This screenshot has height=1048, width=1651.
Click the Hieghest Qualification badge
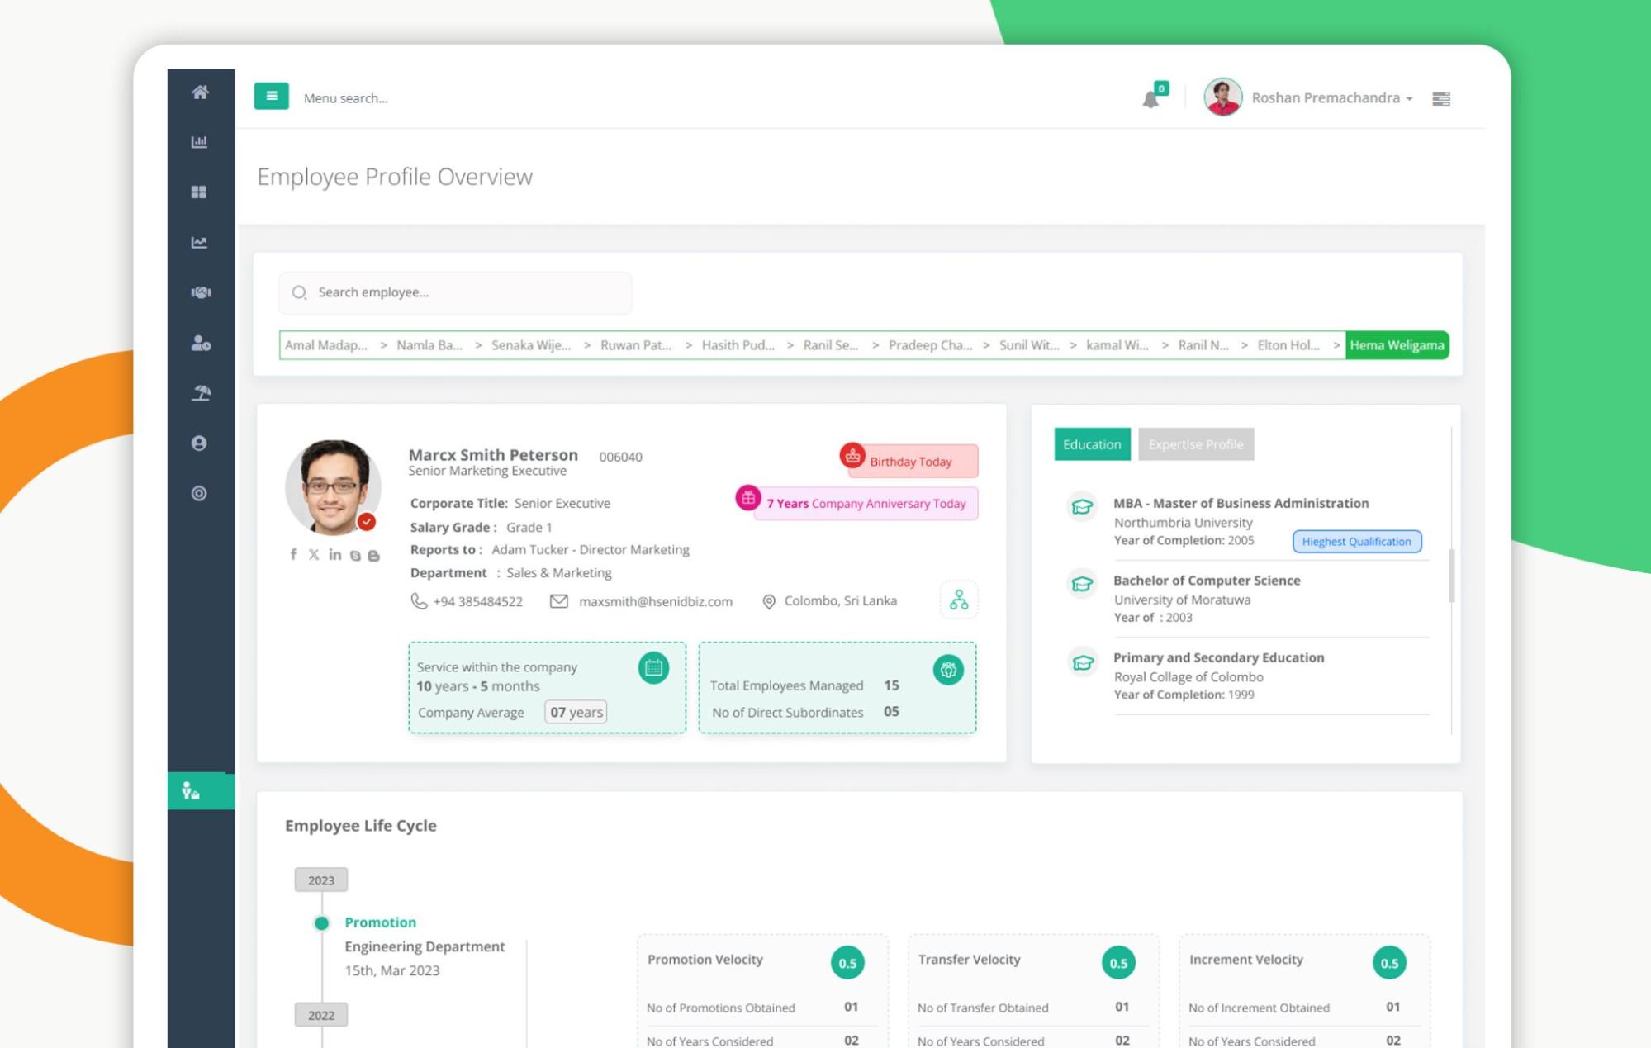click(x=1357, y=542)
